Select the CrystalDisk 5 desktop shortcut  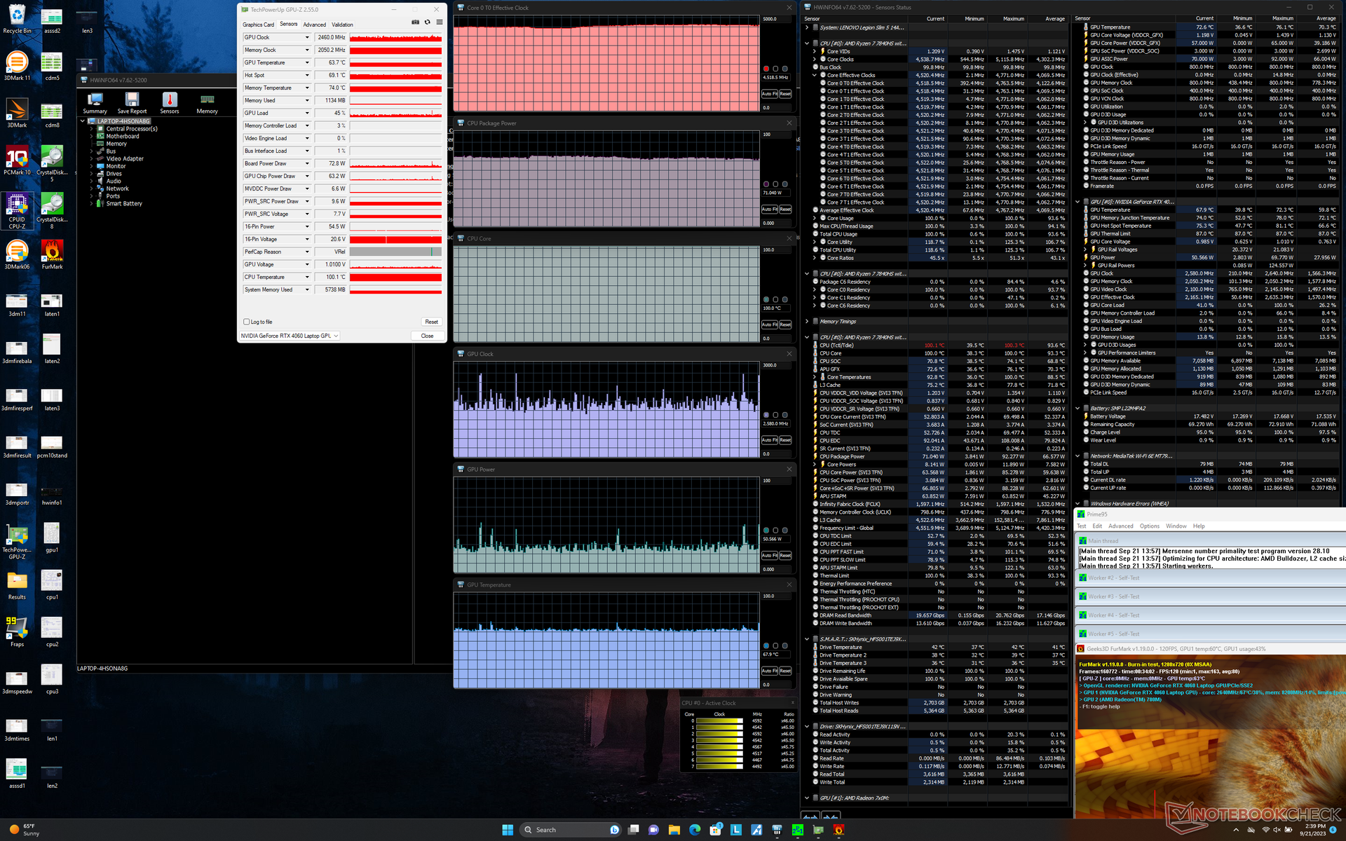52,163
